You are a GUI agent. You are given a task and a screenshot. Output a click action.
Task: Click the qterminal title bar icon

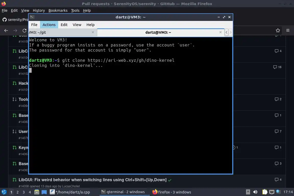pos(32,17)
